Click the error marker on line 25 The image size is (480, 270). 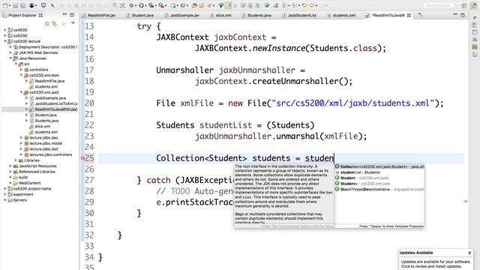(82, 158)
